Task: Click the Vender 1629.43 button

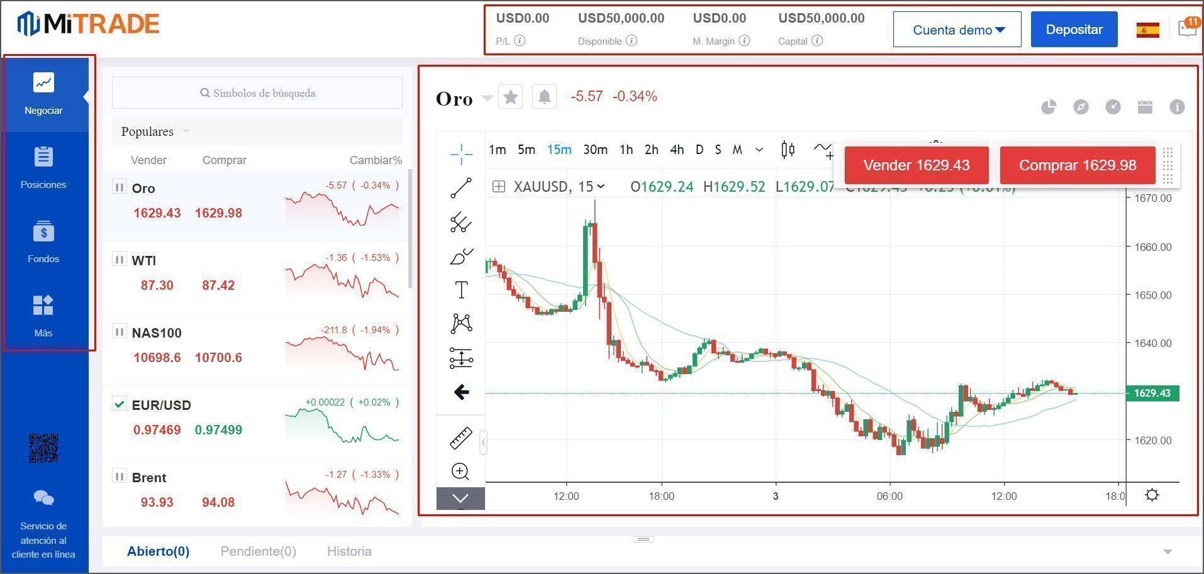Action: tap(916, 165)
